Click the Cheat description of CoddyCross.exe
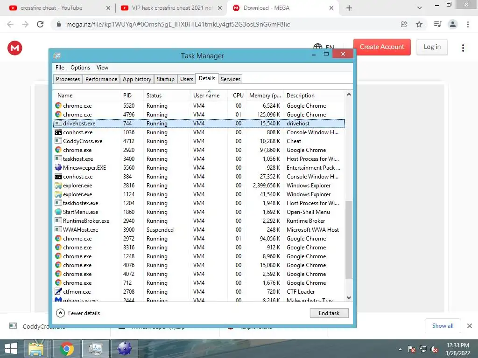478x358 pixels. 294,141
